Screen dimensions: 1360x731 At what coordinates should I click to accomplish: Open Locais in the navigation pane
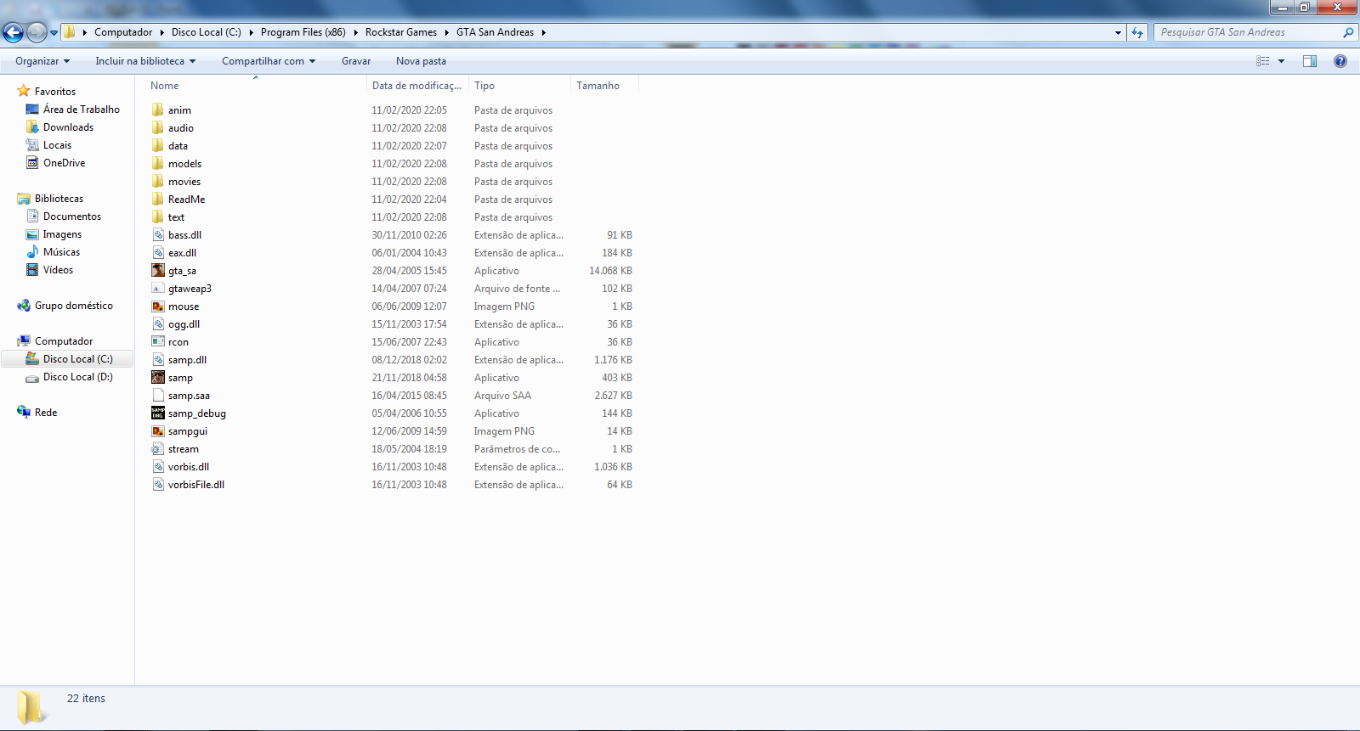click(x=58, y=144)
